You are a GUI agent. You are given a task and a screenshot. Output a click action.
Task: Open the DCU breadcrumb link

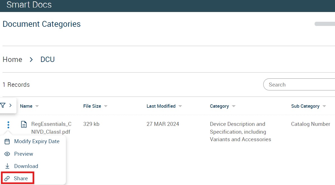tap(47, 59)
